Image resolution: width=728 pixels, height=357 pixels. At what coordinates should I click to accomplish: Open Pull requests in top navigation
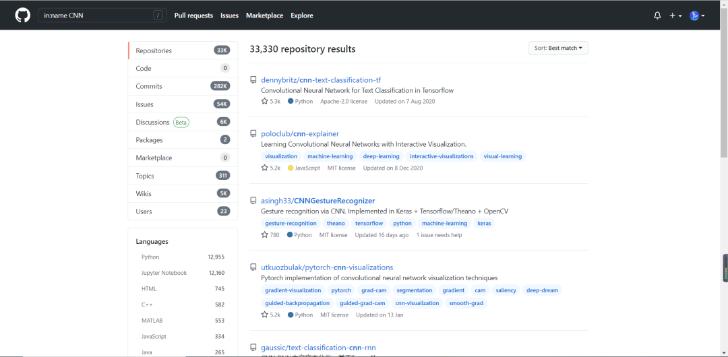point(193,15)
